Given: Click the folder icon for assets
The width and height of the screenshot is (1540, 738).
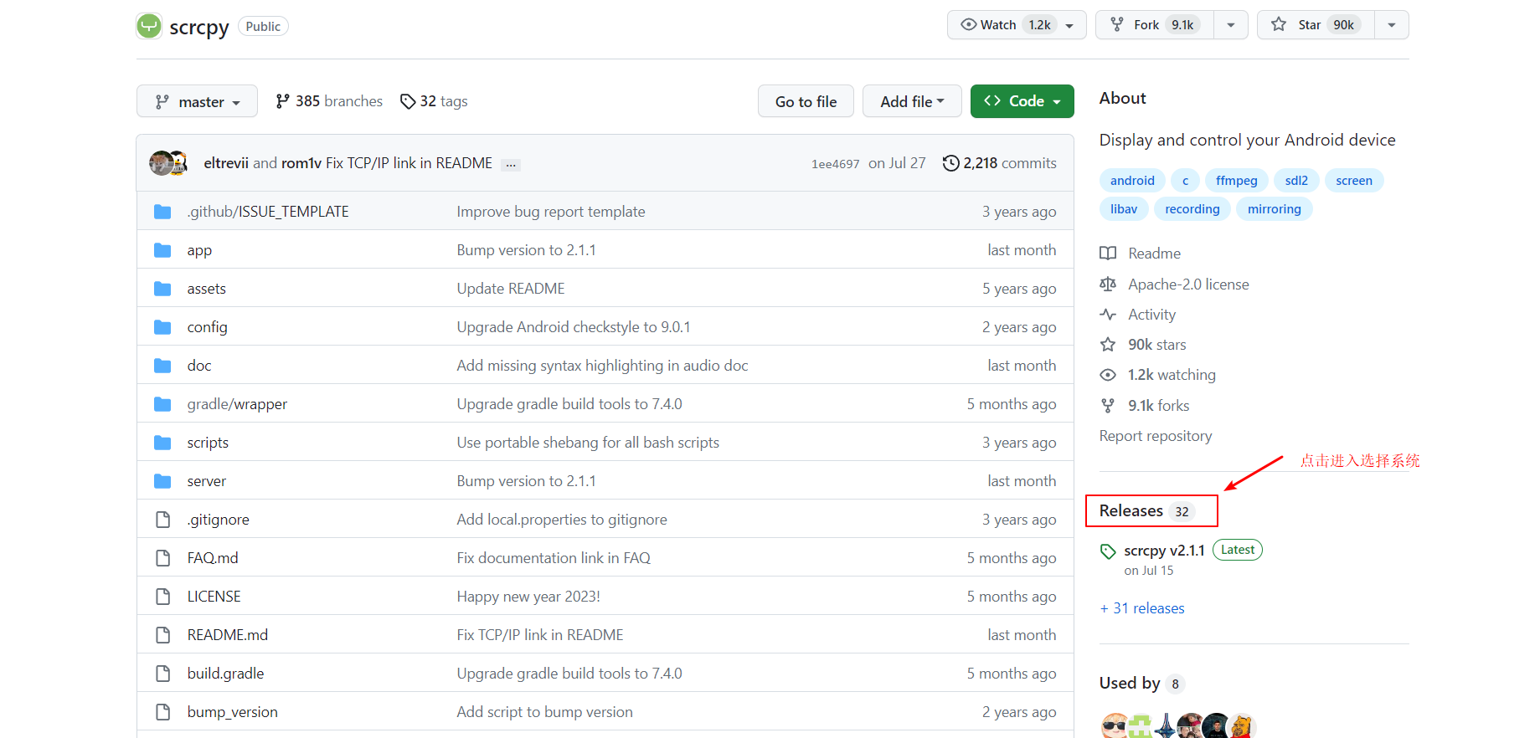Looking at the screenshot, I should pos(162,289).
